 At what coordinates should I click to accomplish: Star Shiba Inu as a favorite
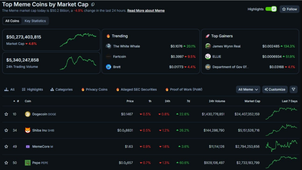[x=6, y=130]
